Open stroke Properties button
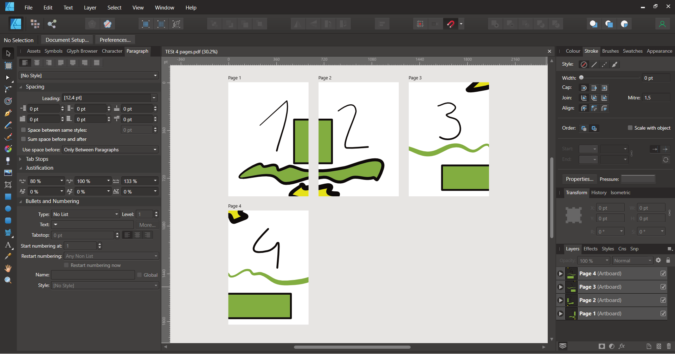The image size is (675, 354). (x=579, y=179)
